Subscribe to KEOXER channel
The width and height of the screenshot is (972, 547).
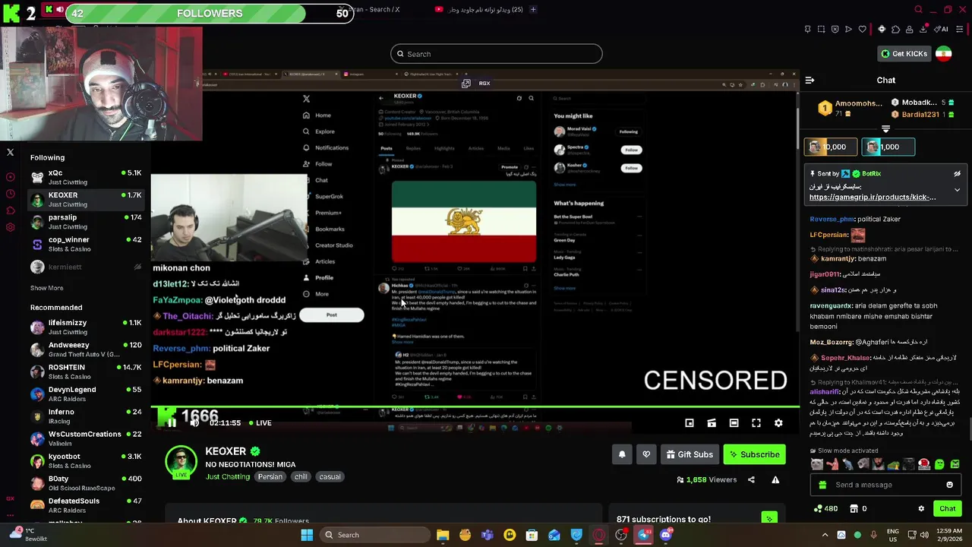tap(754, 454)
